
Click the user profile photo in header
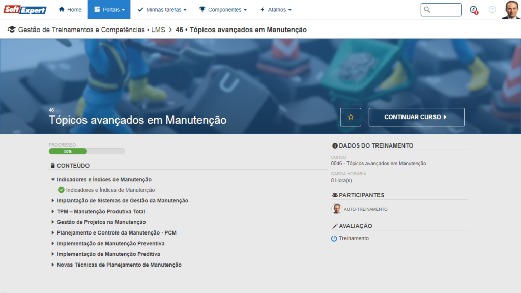click(510, 10)
